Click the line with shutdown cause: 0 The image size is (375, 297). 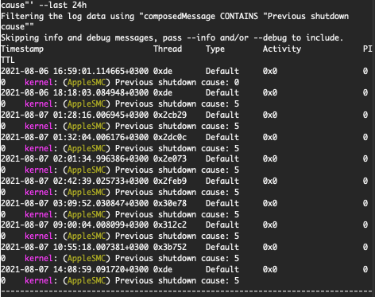(x=120, y=82)
